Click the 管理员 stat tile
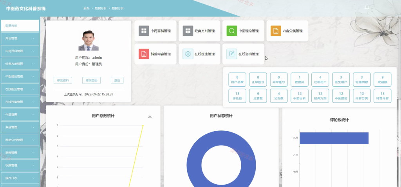401x187 pixels. pyautogui.click(x=300, y=80)
